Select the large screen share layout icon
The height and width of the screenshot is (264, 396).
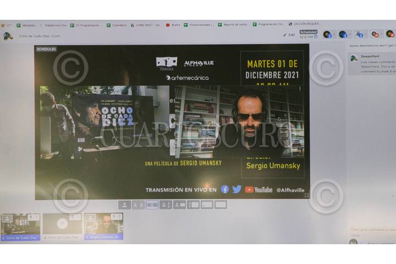click(x=193, y=205)
